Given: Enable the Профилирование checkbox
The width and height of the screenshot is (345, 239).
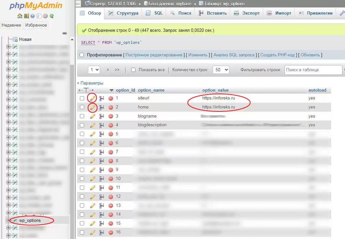Looking at the screenshot, I should [x=82, y=55].
